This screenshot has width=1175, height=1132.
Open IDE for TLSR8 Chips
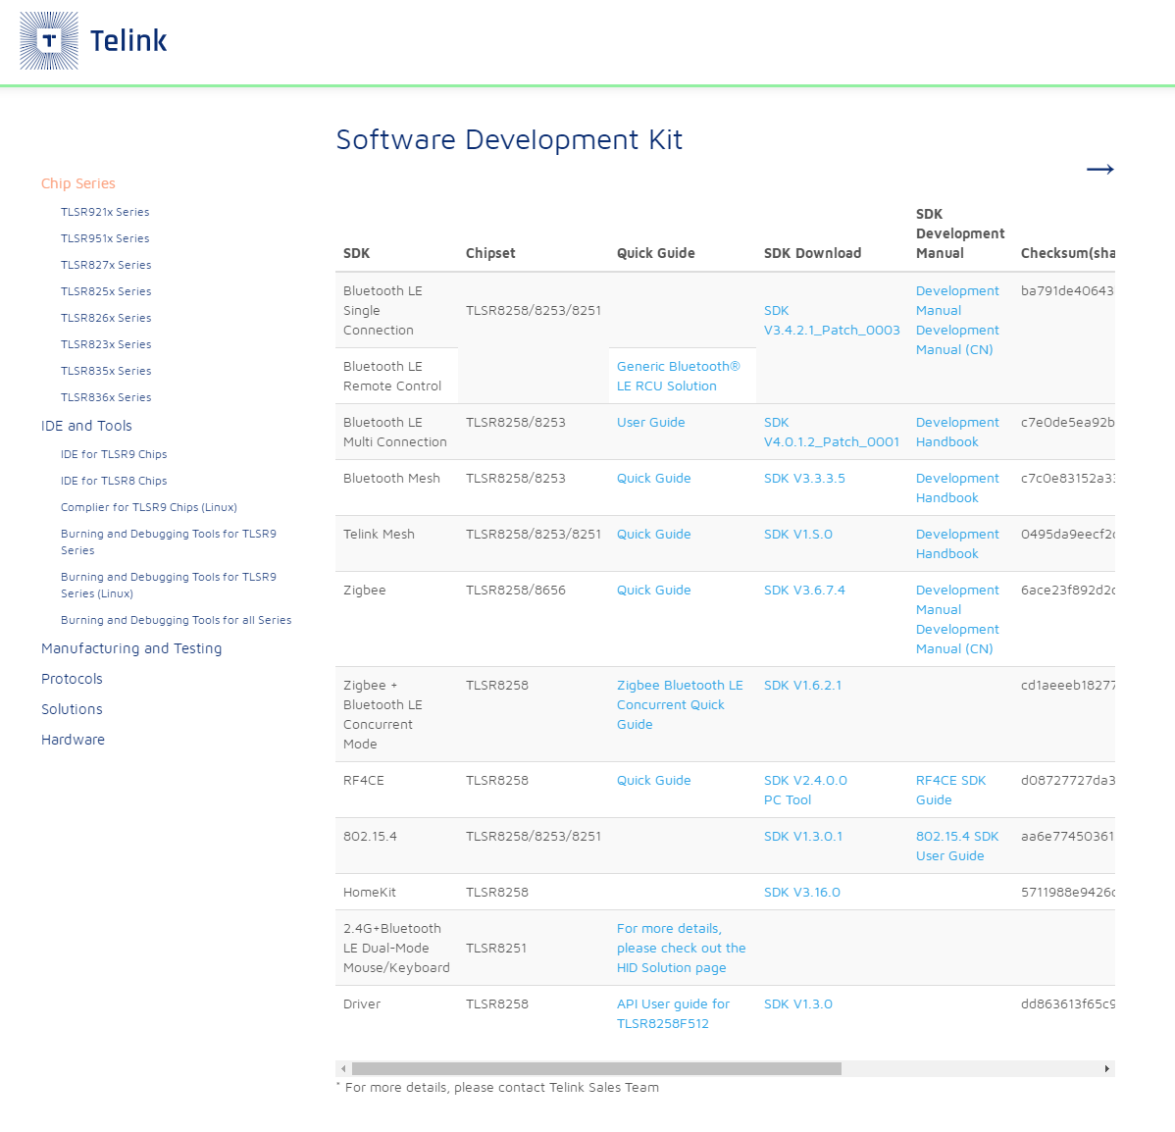click(114, 481)
